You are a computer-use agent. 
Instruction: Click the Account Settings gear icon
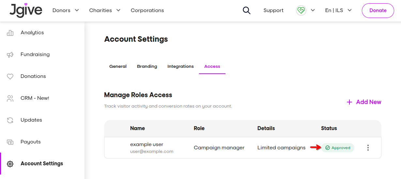[10, 164]
